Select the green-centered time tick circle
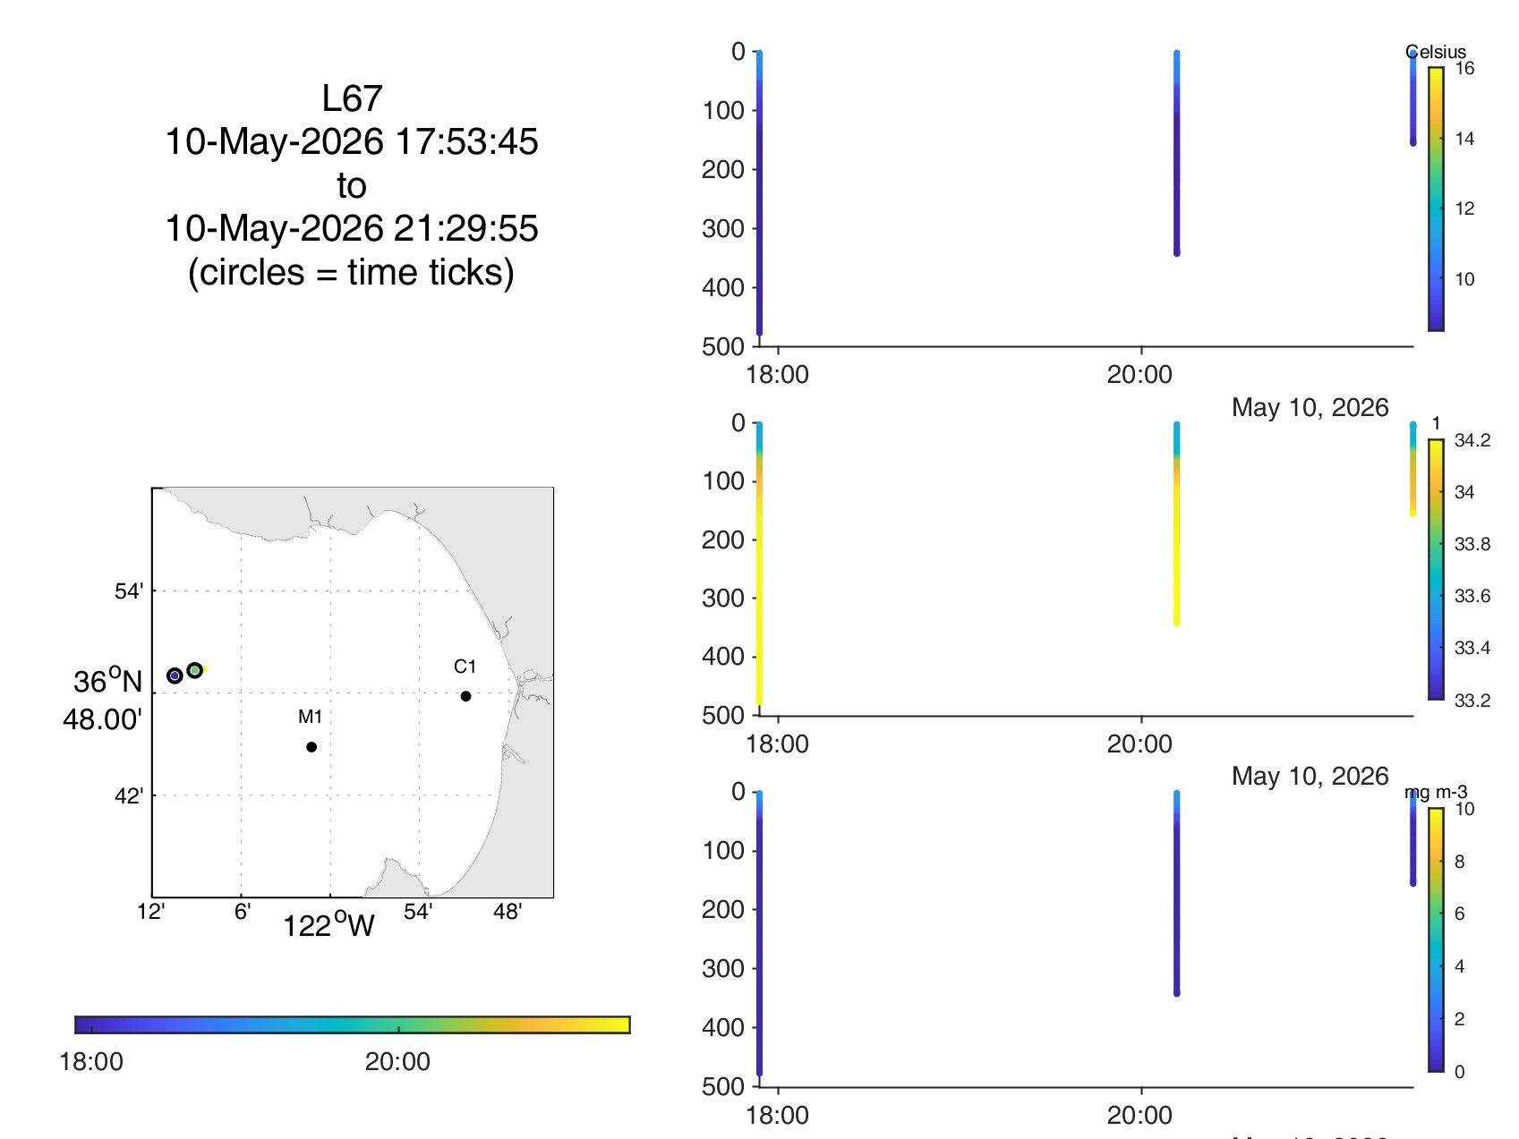This screenshot has height=1139, width=1519. [x=195, y=670]
